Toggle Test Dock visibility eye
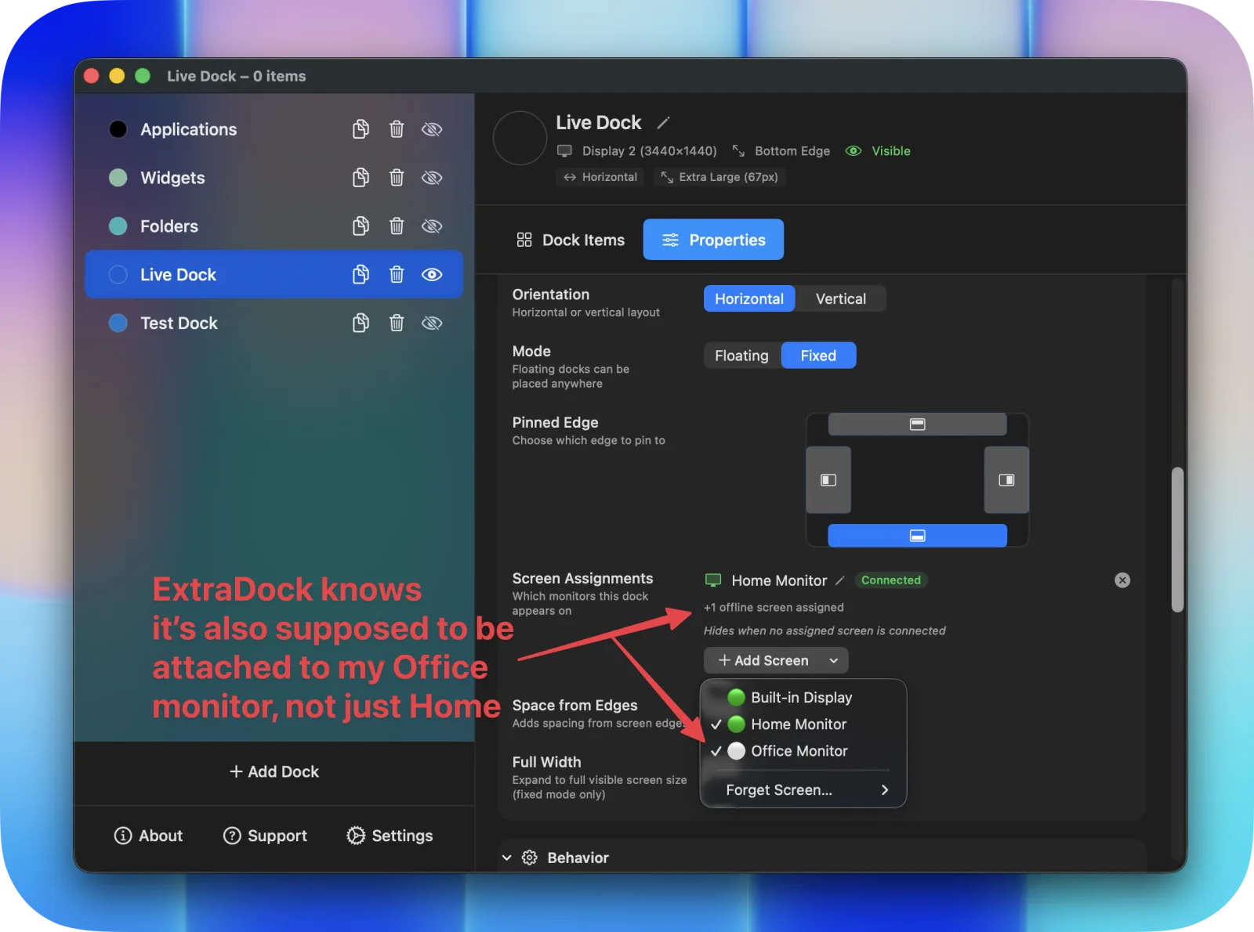This screenshot has height=932, width=1254. (x=432, y=323)
